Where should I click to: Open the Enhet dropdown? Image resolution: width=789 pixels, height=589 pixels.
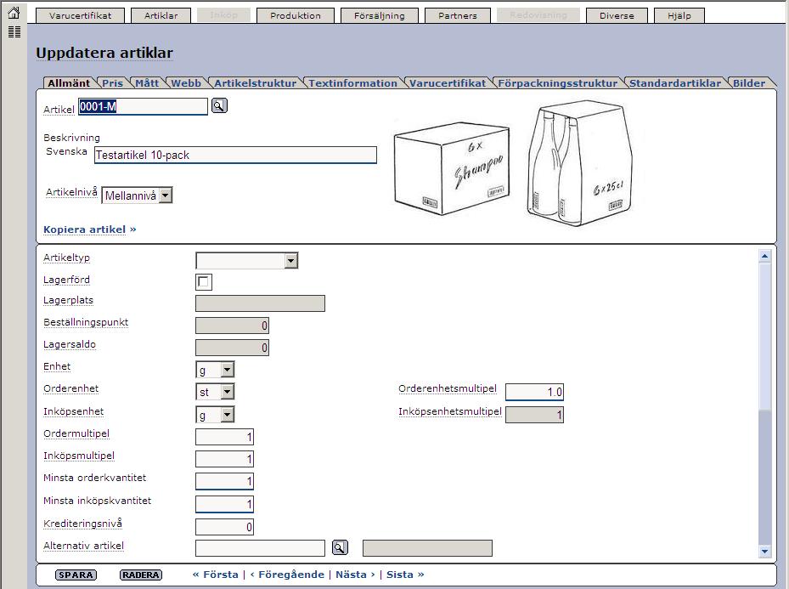pos(215,370)
